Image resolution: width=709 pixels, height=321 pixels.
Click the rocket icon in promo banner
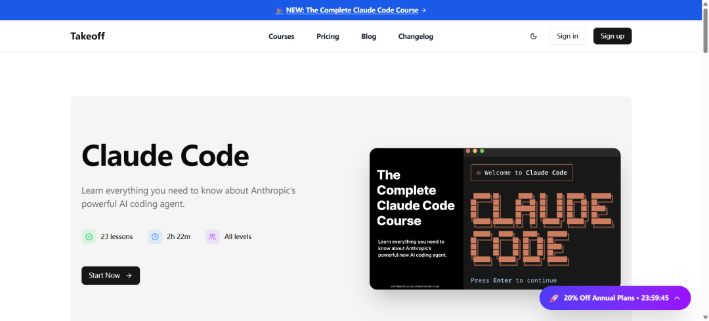(x=554, y=298)
